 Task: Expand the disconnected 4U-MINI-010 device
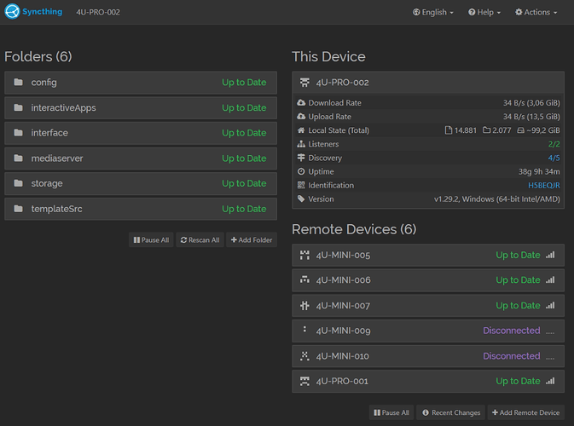[x=428, y=356]
